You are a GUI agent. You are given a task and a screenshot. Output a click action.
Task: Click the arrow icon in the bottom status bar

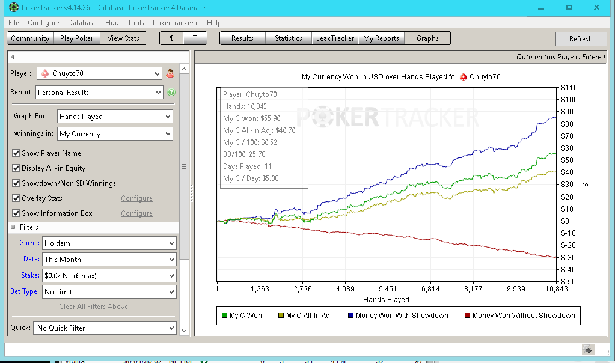click(x=588, y=350)
